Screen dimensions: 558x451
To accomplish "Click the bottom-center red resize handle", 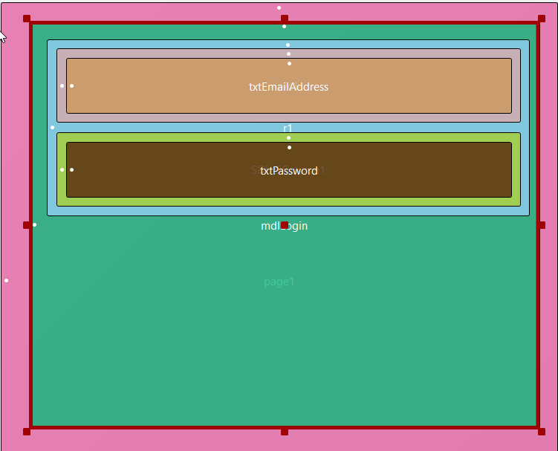I will pos(285,432).
